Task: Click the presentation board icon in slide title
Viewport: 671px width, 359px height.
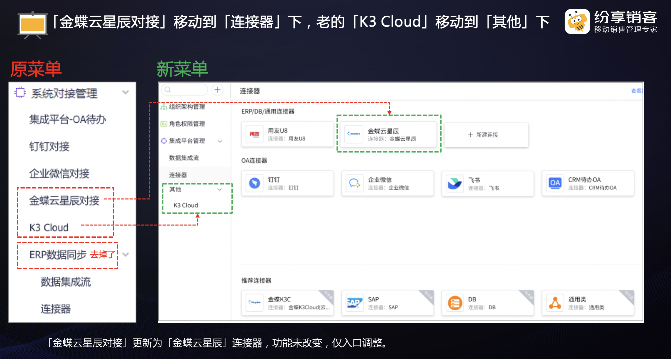Action: [32, 25]
